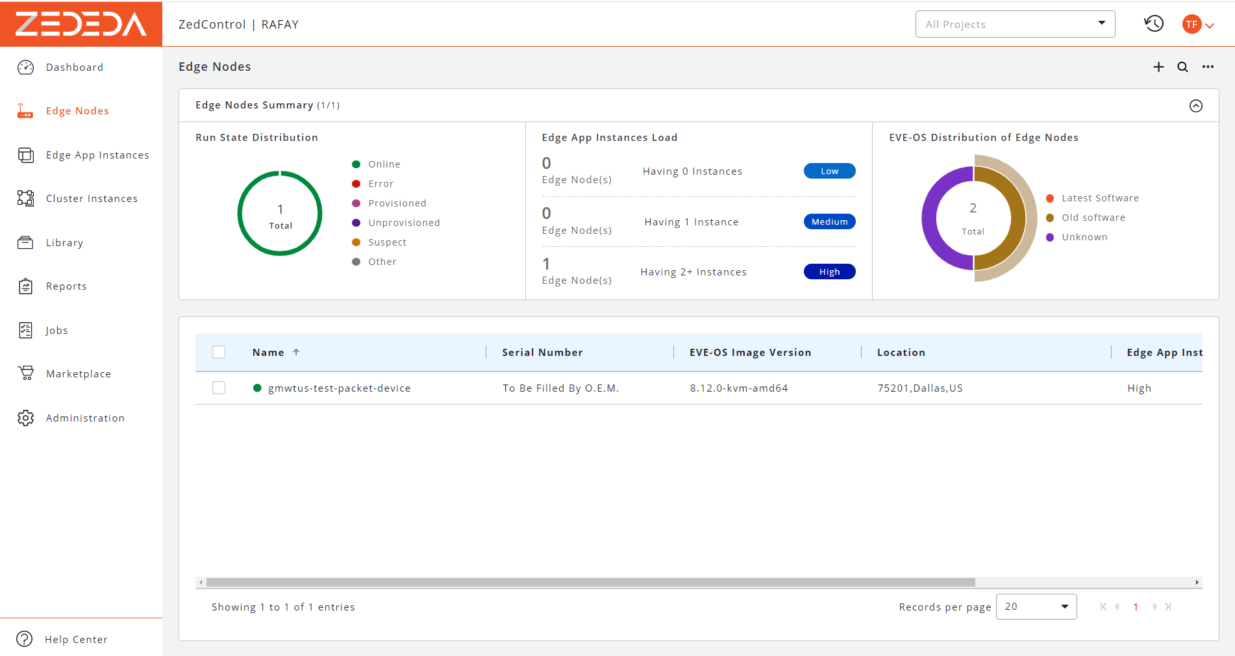The height and width of the screenshot is (656, 1235).
Task: Open the more options ellipsis menu
Action: click(x=1208, y=67)
